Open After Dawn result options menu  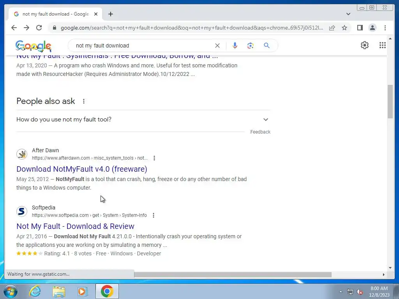[x=154, y=158]
